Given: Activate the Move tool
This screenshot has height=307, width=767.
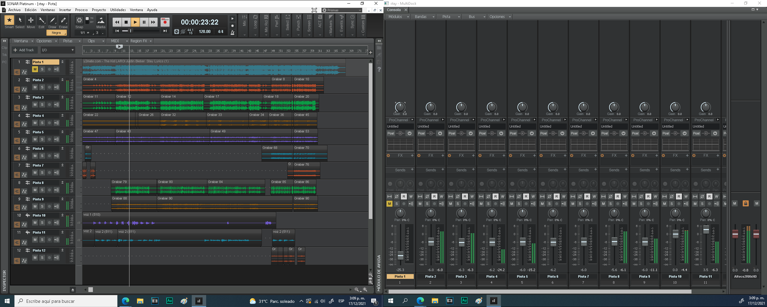Looking at the screenshot, I should click(x=31, y=20).
